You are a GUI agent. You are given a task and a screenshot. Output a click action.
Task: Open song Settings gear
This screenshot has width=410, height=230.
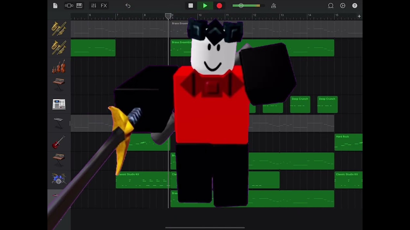click(x=343, y=6)
